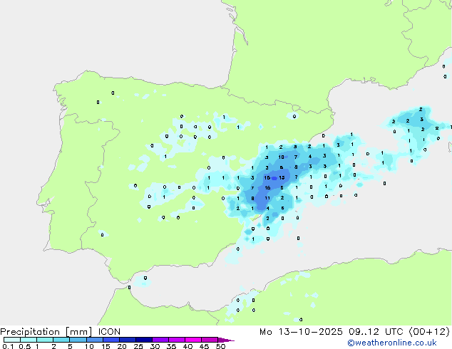Pick the 20–25 mm legend swatch

click(128, 340)
